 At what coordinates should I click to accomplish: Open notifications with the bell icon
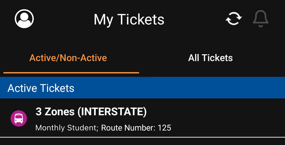coord(261,19)
